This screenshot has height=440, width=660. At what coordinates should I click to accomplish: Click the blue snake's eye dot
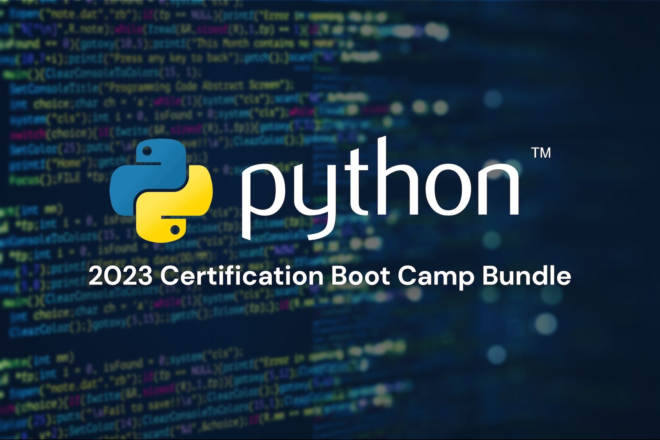tap(147, 151)
